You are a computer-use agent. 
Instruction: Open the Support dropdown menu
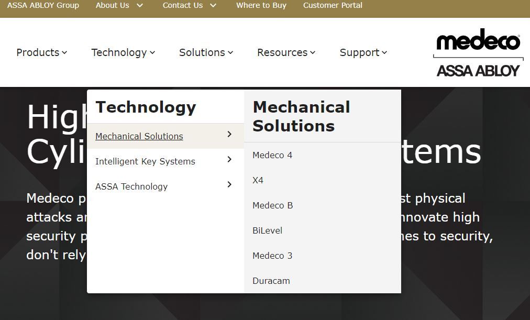coord(363,52)
